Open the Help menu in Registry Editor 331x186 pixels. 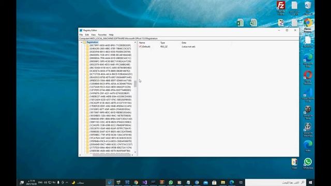coord(111,35)
